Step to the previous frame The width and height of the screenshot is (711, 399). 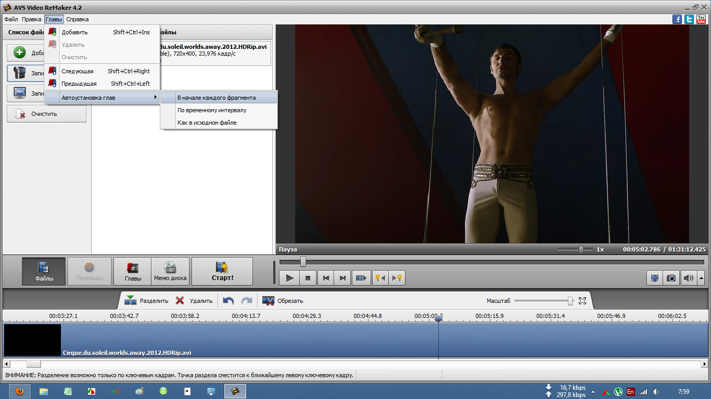coord(326,278)
